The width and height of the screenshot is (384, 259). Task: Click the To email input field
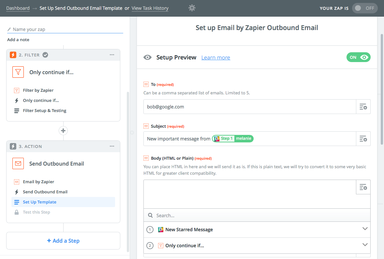(250, 107)
